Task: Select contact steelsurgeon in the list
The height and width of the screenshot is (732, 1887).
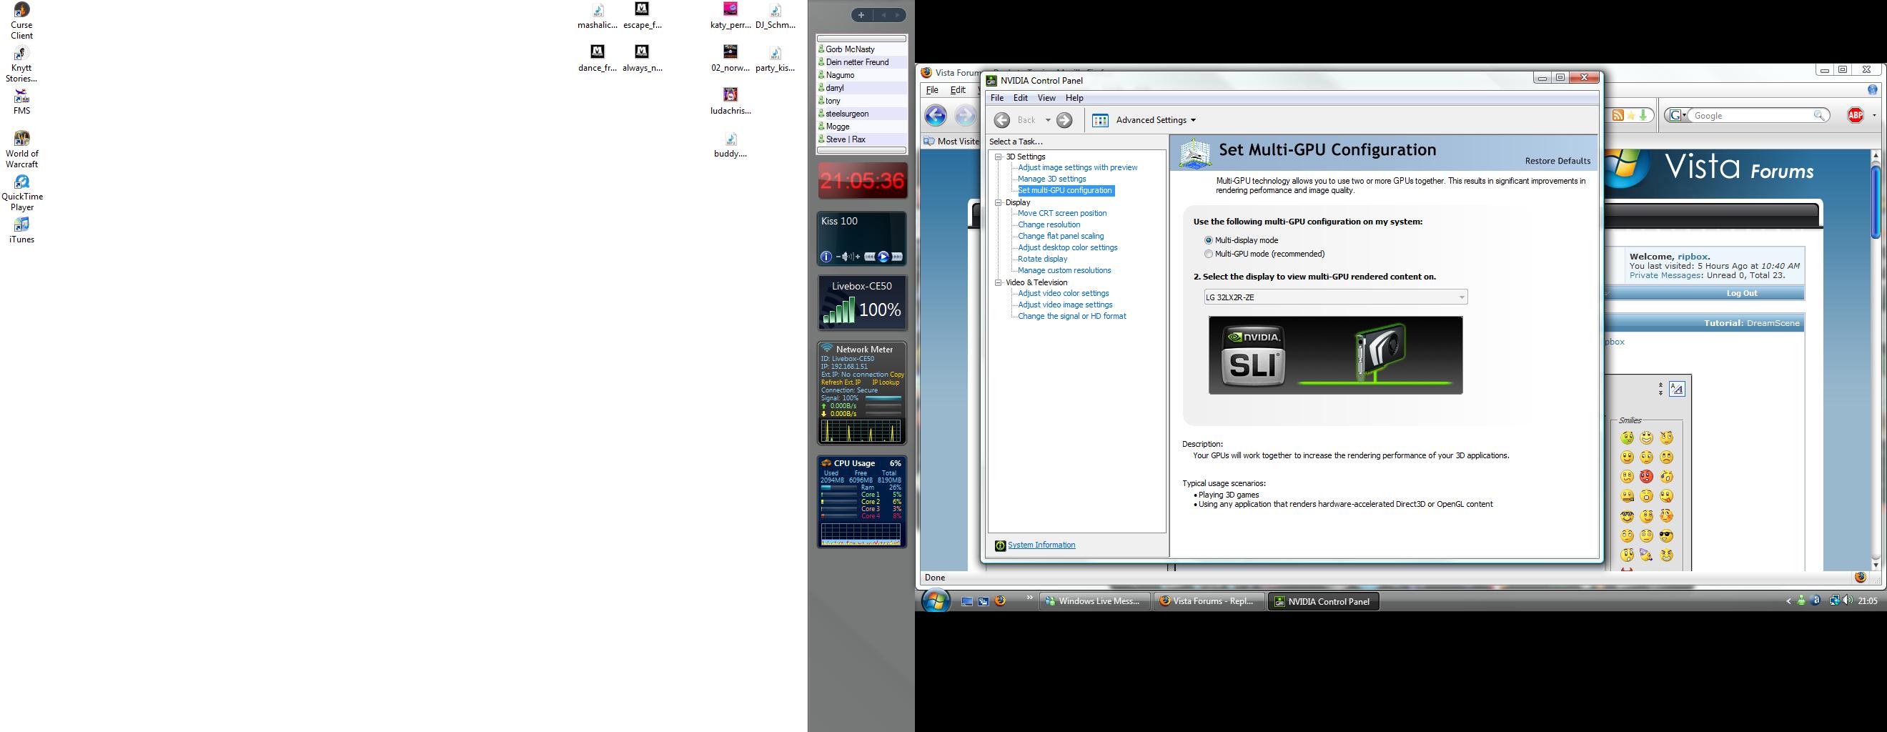Action: (x=861, y=114)
